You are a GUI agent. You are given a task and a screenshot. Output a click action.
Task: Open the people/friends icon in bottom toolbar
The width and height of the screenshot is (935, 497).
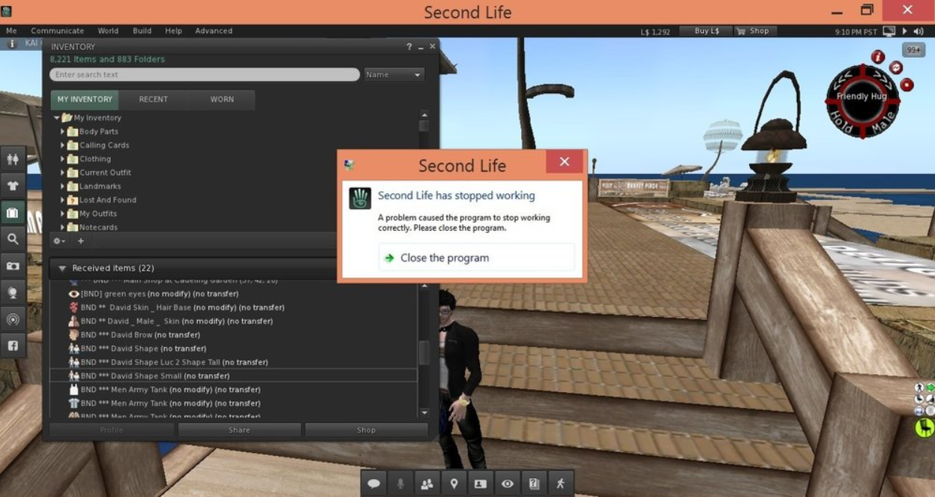click(427, 484)
